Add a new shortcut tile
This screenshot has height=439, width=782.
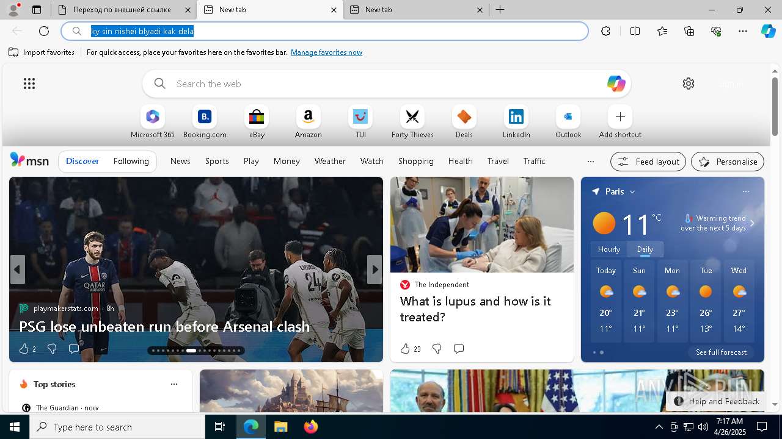(x=620, y=122)
